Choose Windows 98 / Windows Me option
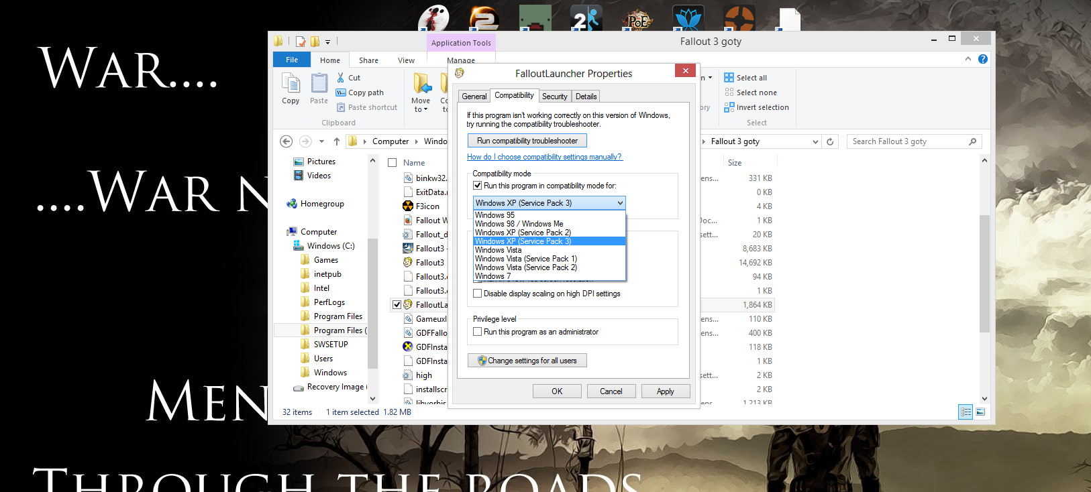This screenshot has width=1091, height=492. [550, 224]
